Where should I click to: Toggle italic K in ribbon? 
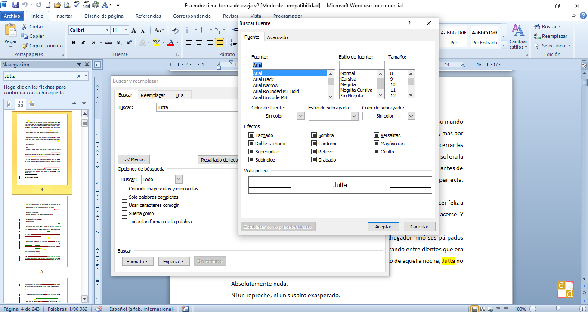click(83, 43)
